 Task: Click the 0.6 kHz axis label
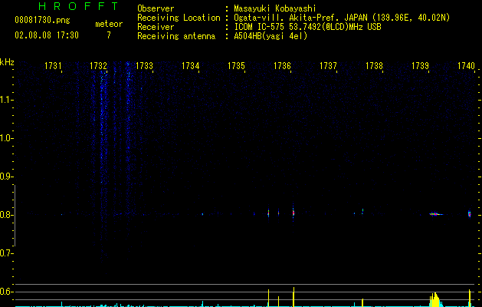6,292
